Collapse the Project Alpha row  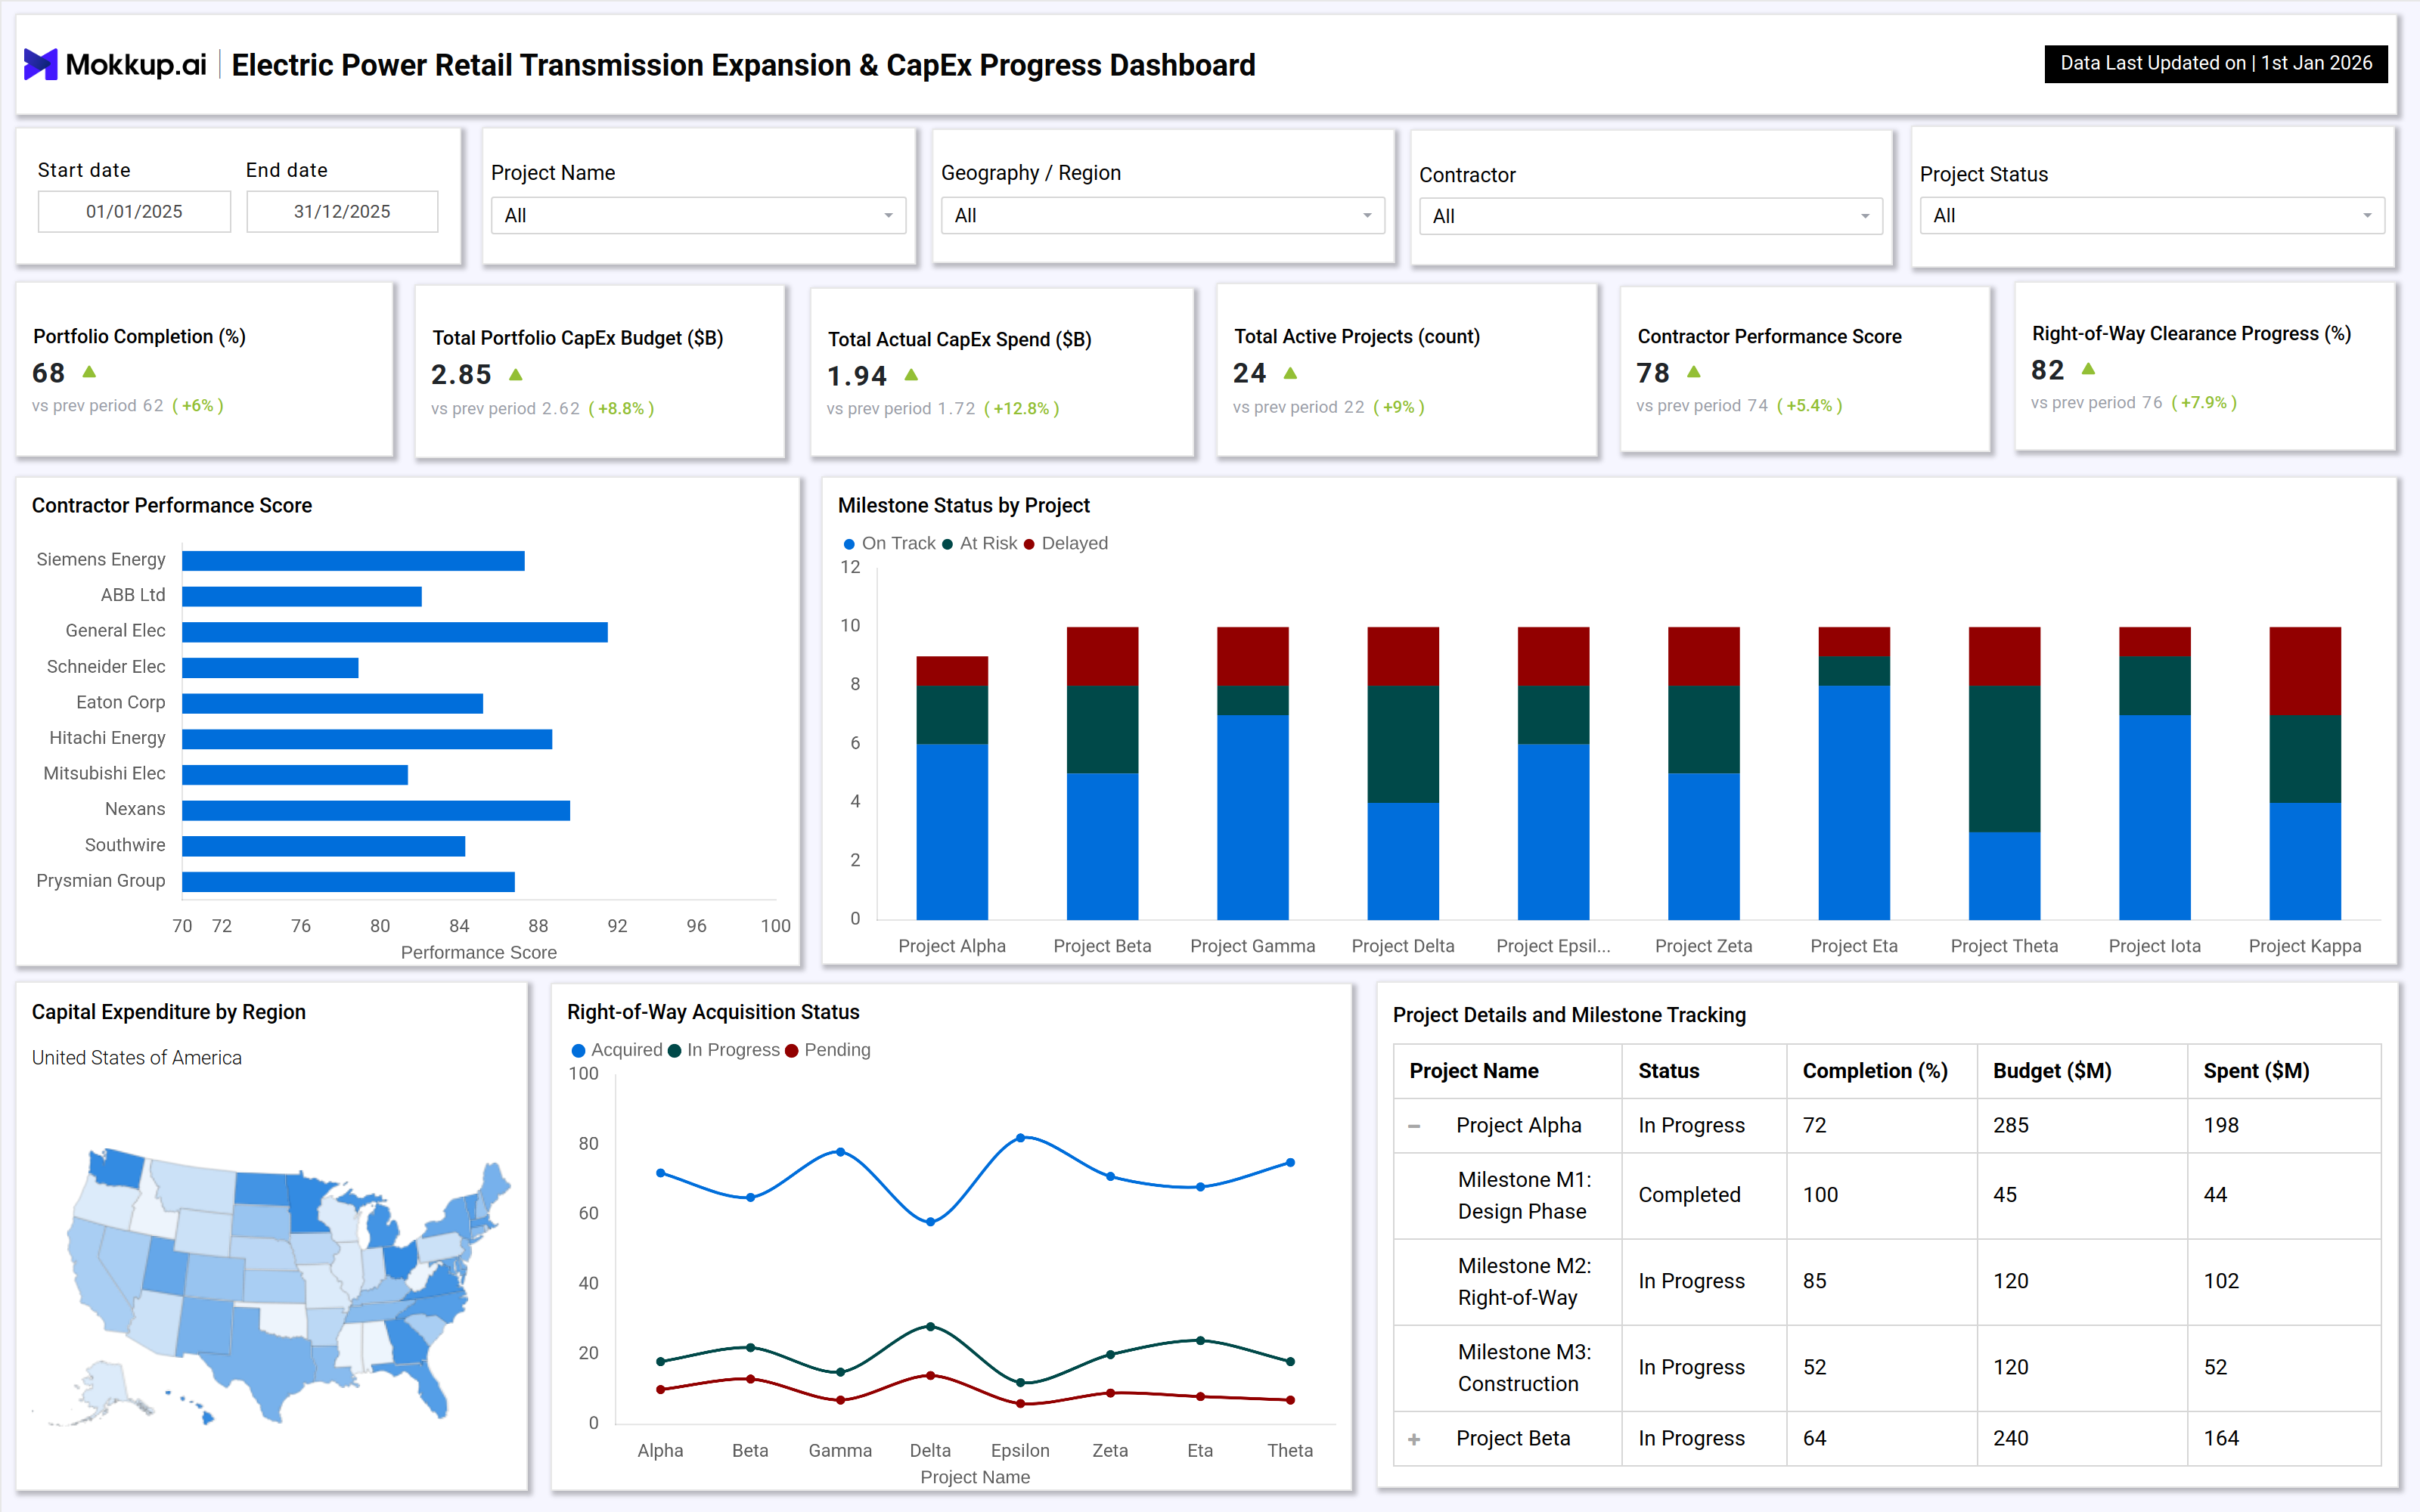(x=1414, y=1126)
